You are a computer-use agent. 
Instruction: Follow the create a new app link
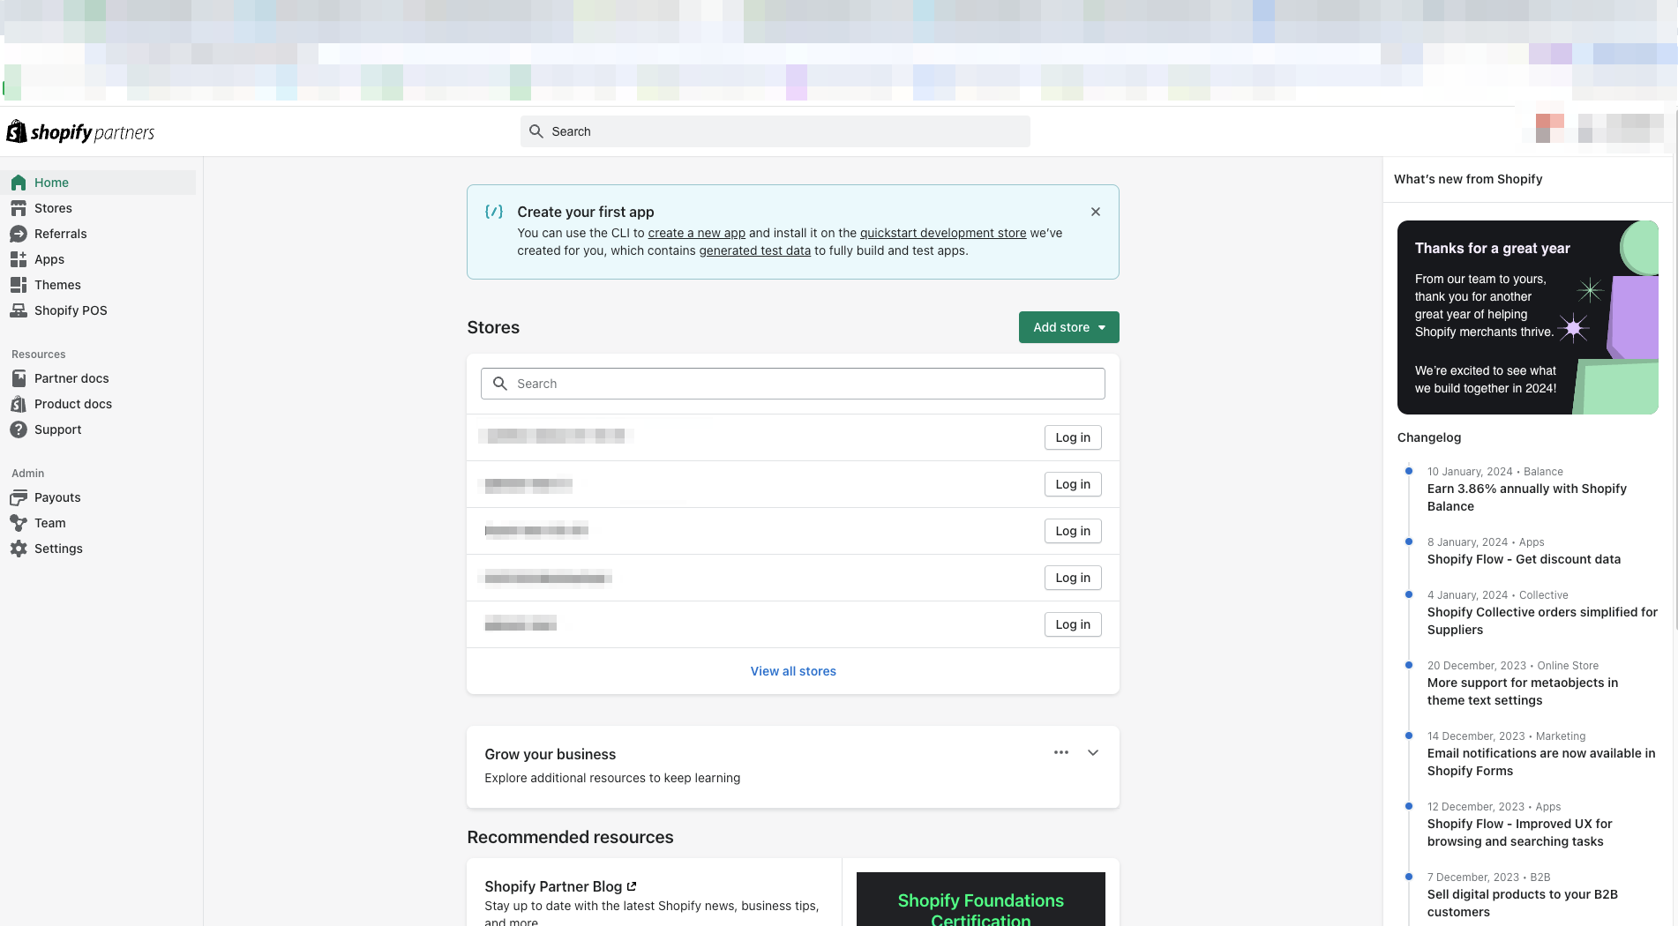(696, 233)
